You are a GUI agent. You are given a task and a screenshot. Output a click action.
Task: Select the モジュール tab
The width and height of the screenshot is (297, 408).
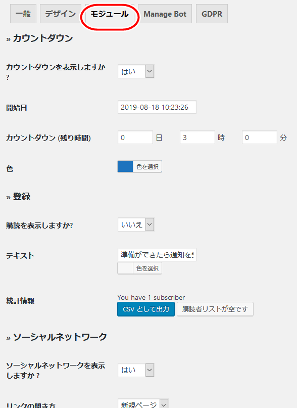(x=110, y=14)
